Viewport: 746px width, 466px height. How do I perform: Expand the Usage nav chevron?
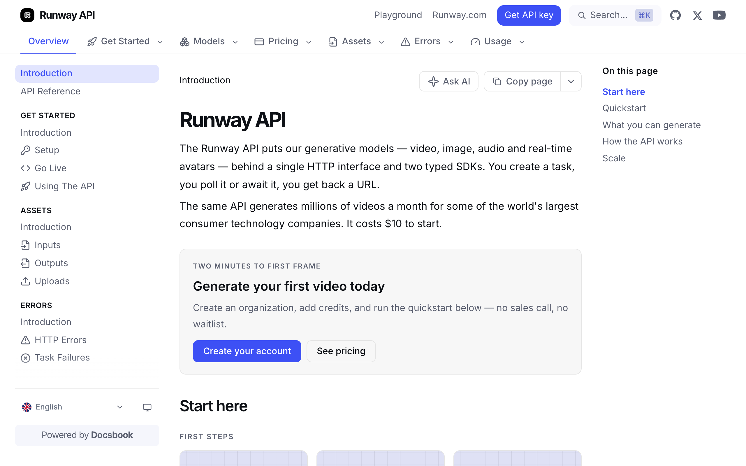pyautogui.click(x=522, y=42)
